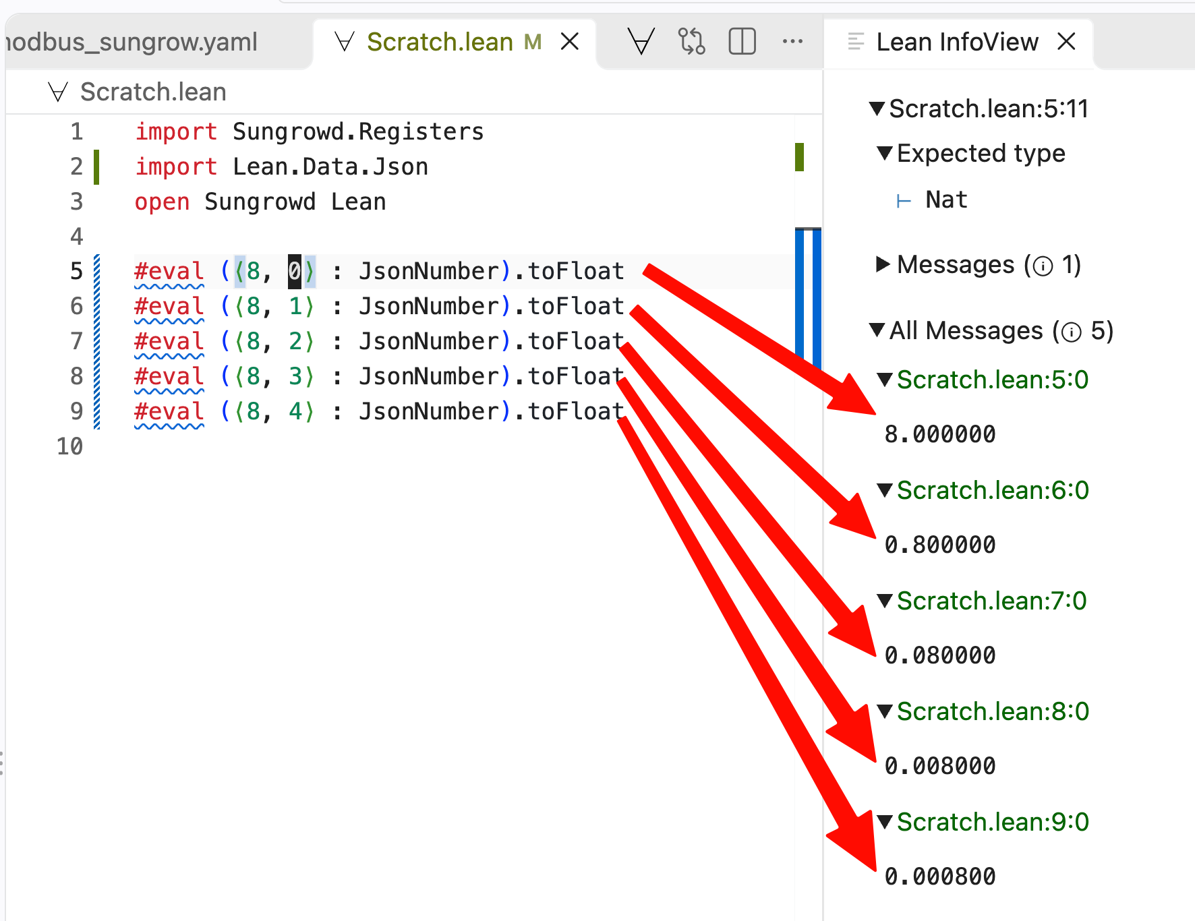Close the Lean InfoView tab
The height and width of the screenshot is (921, 1195).
pos(1066,42)
